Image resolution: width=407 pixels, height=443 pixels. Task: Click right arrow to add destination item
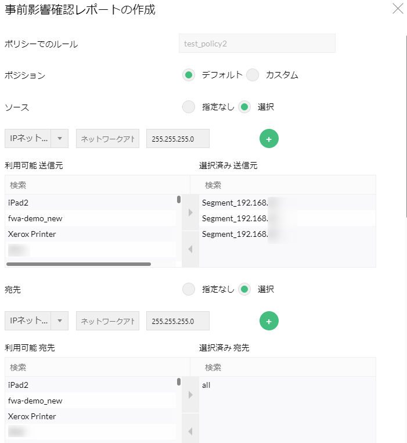[190, 395]
